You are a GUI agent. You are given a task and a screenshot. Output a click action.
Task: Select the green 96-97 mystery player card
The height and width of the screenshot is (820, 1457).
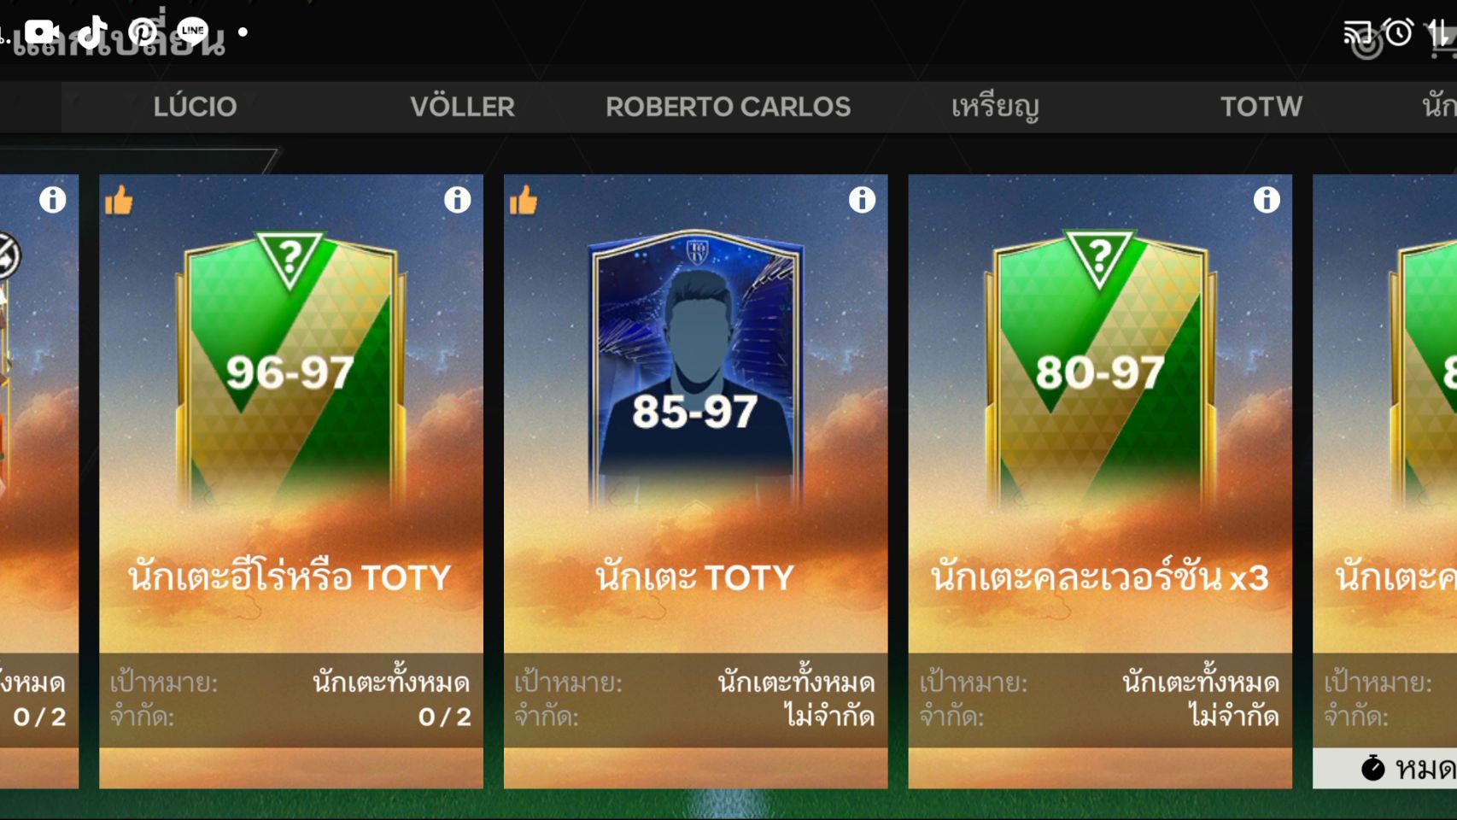[290, 373]
